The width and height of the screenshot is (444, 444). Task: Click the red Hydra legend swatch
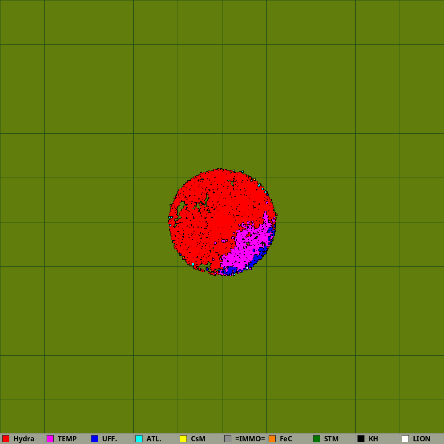[x=6, y=439]
